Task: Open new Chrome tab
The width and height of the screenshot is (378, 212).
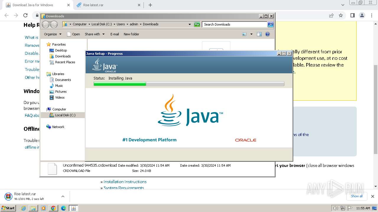Action: [150, 5]
